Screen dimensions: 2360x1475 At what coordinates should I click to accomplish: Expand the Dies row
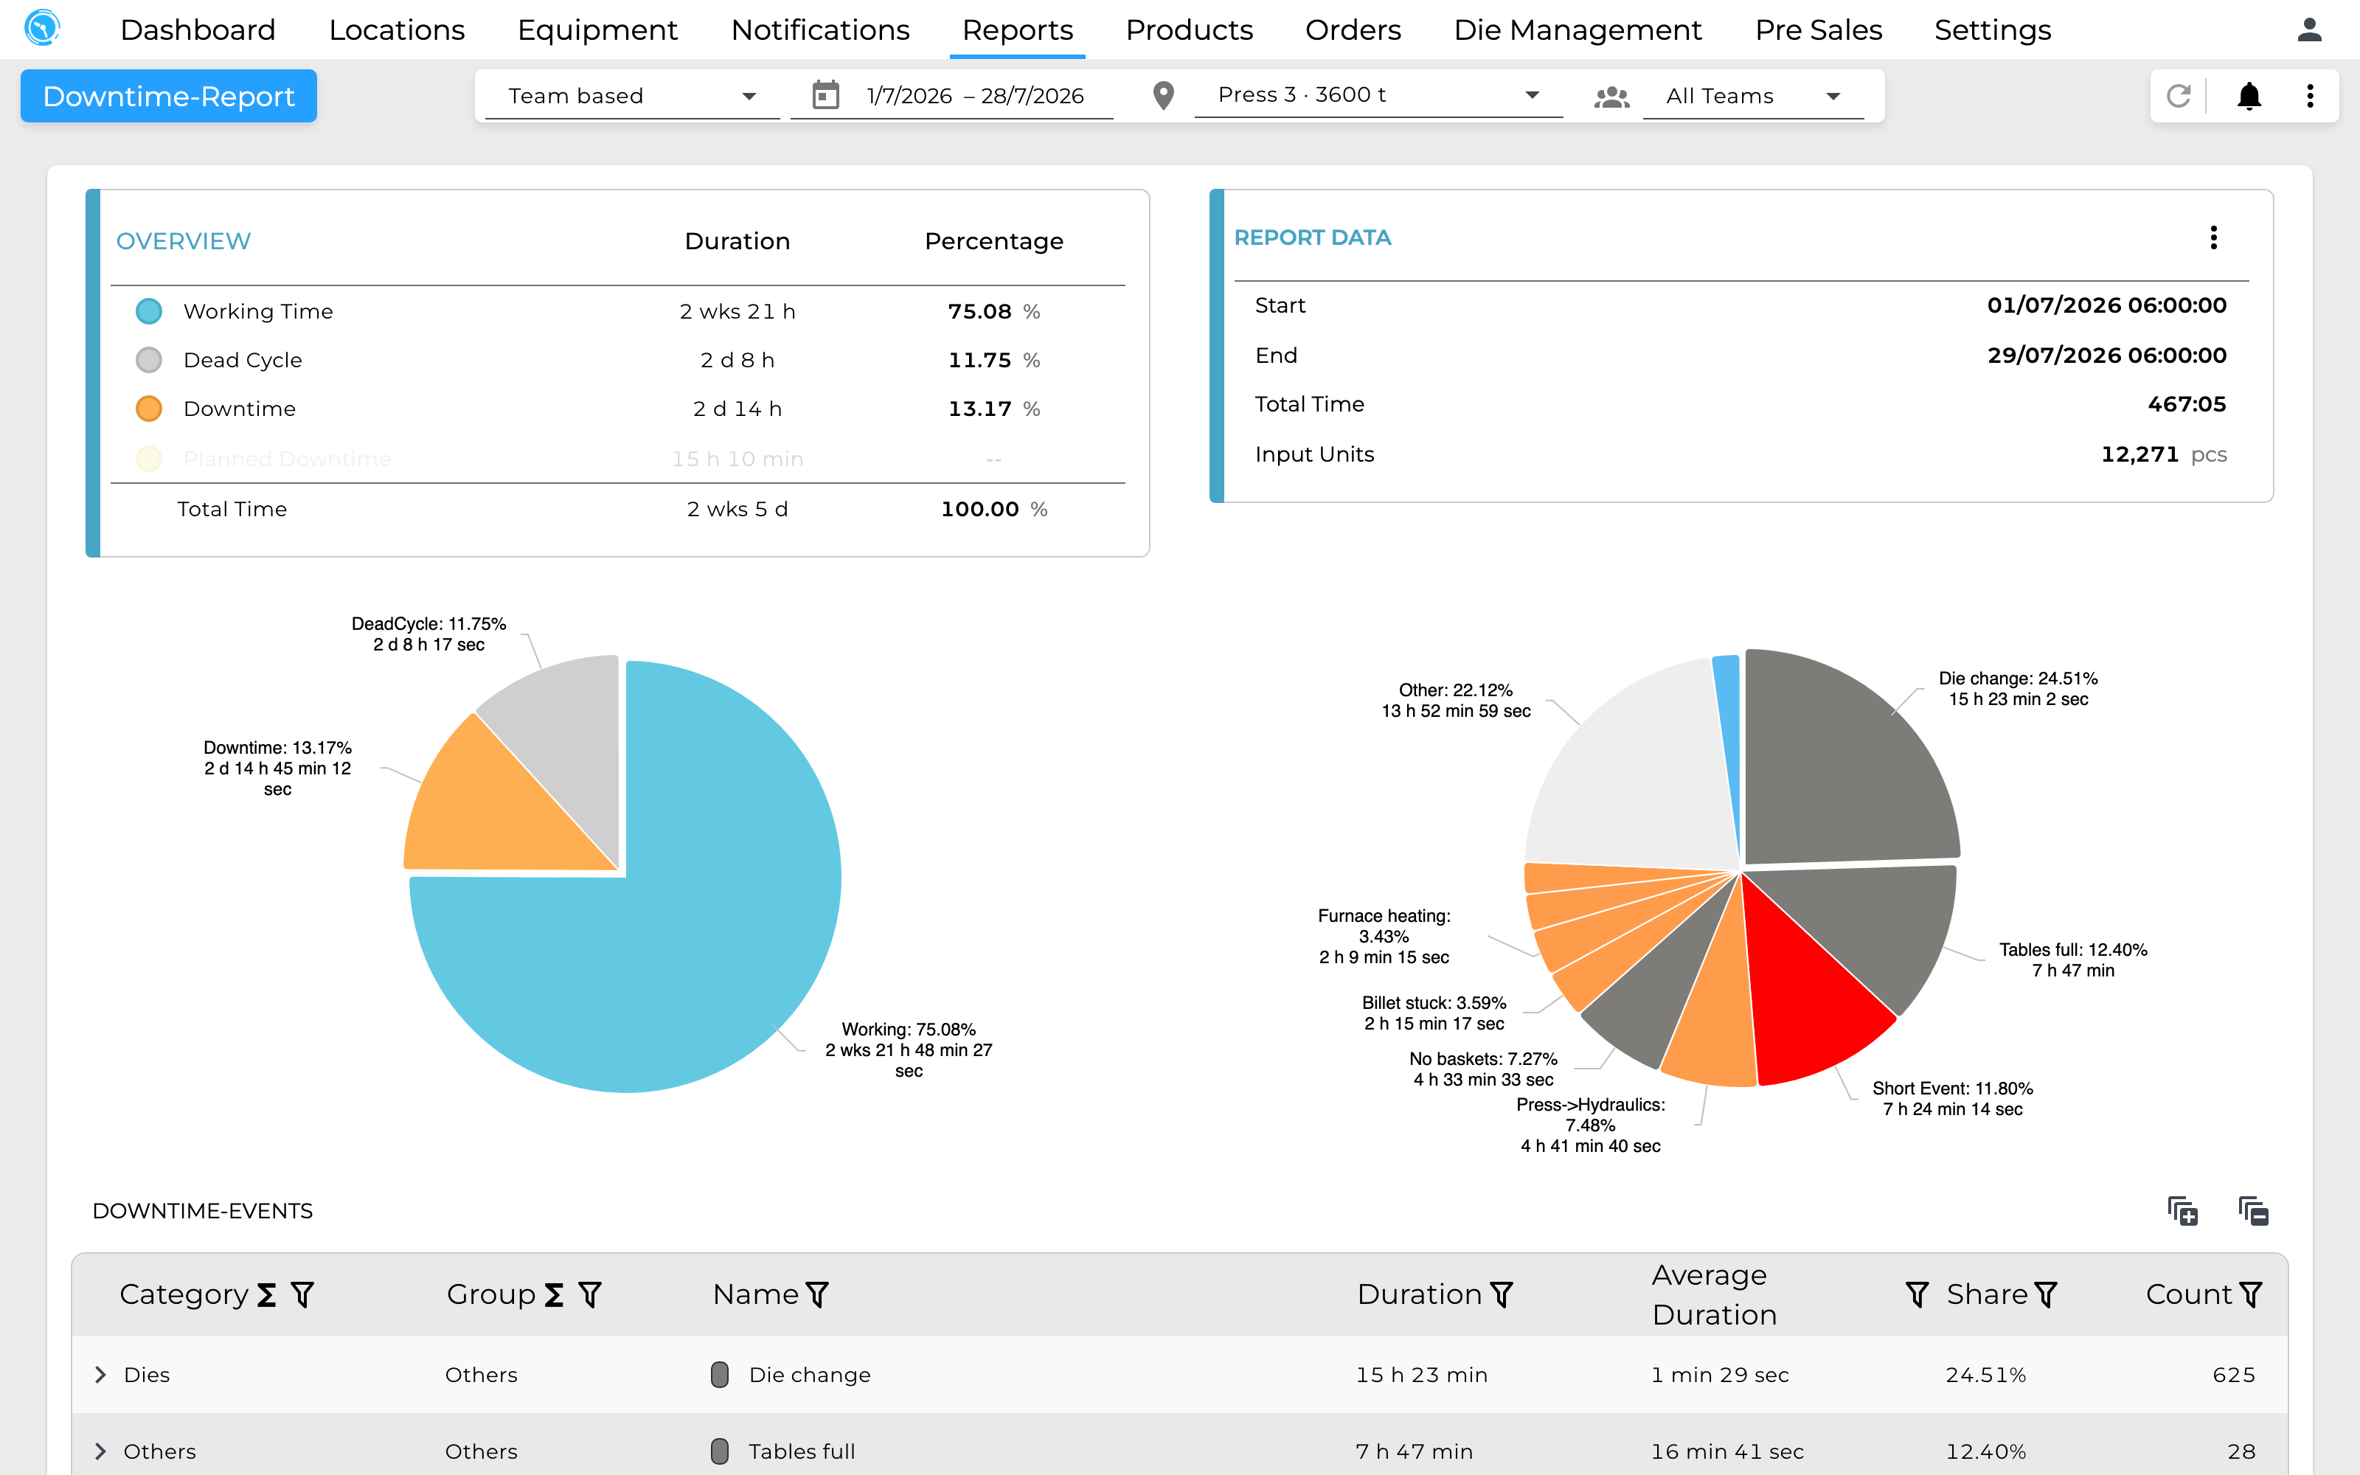click(x=100, y=1375)
